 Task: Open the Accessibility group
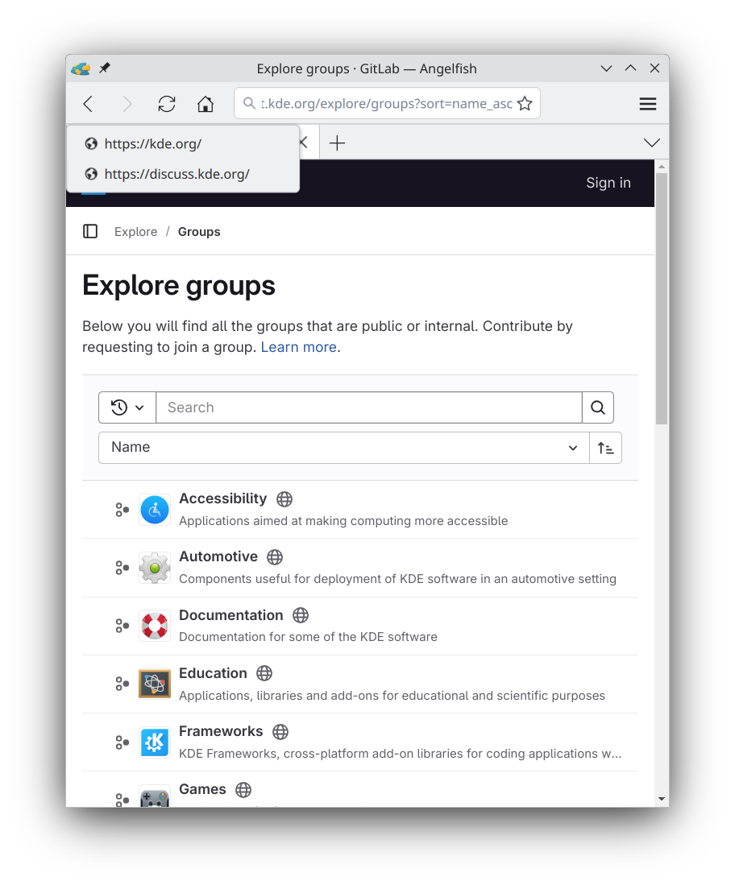tap(222, 499)
